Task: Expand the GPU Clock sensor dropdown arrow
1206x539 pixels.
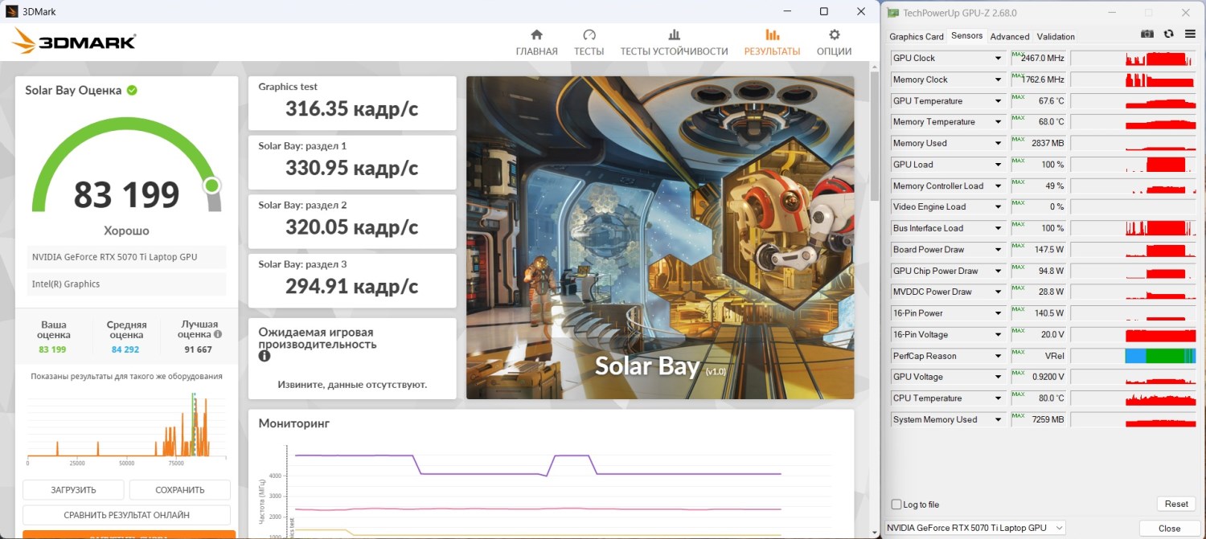Action: [998, 59]
